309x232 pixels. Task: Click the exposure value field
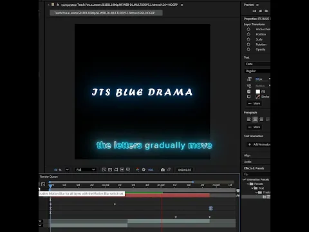point(151,169)
